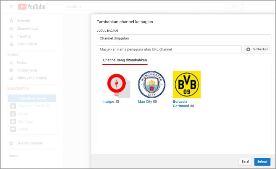Click the Tonton nanti clock icon

(11, 70)
